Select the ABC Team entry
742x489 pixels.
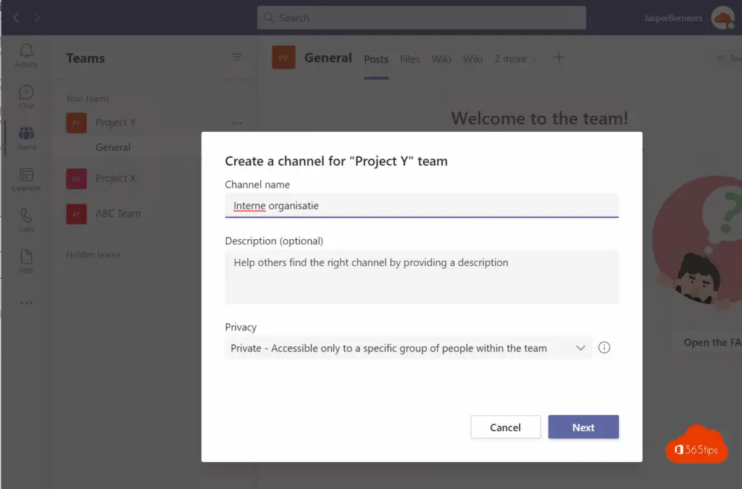click(x=118, y=214)
